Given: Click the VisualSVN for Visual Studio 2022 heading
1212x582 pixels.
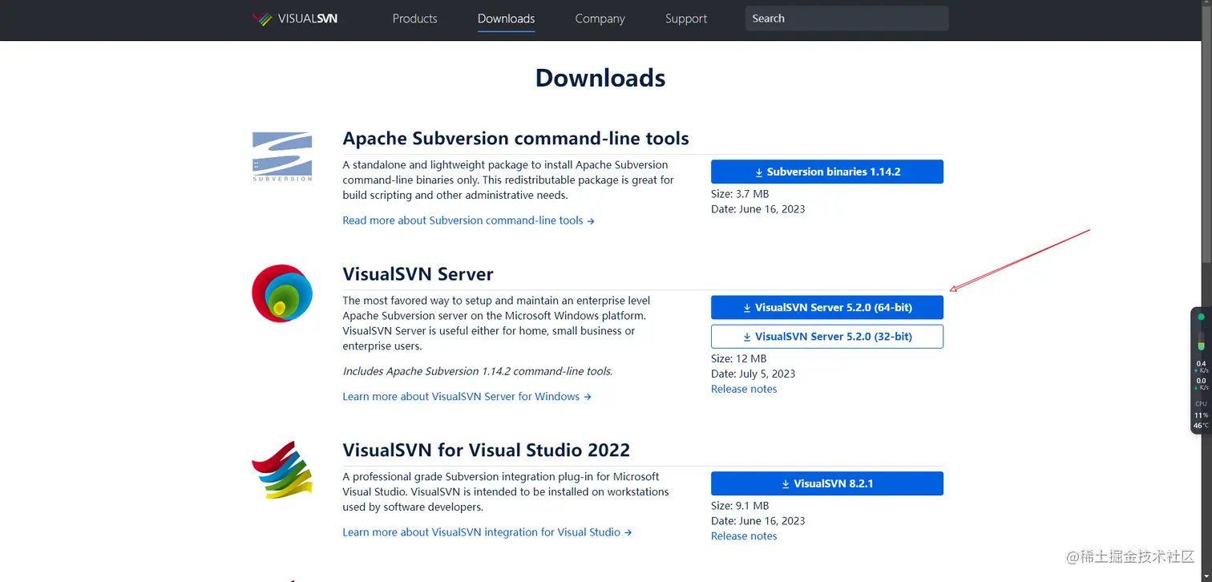Looking at the screenshot, I should tap(486, 450).
